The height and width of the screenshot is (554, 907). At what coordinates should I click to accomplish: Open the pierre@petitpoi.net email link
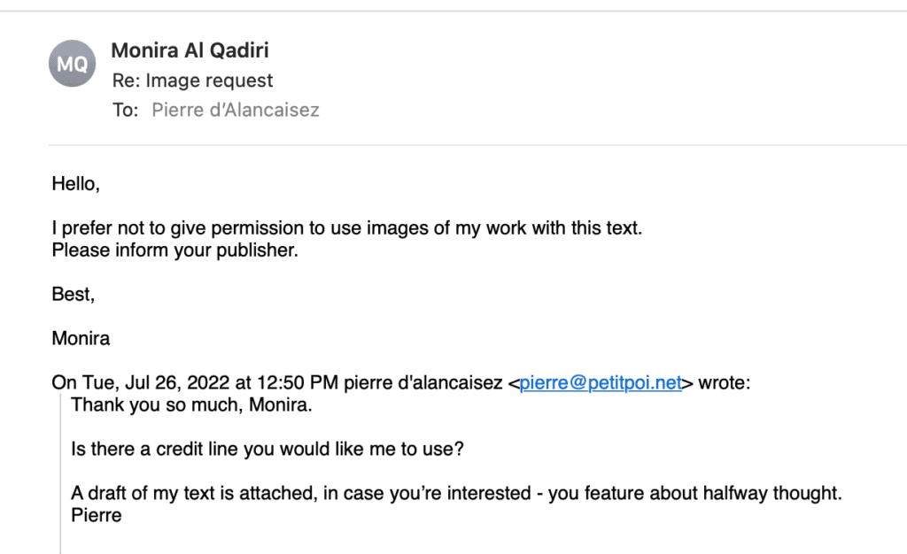click(601, 383)
